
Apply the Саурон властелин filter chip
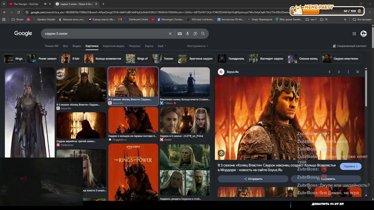pos(342,59)
